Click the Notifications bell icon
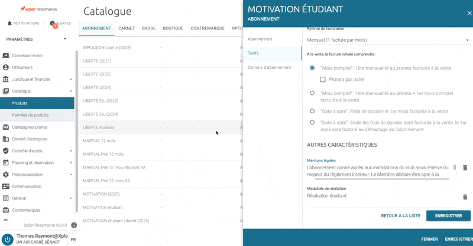Screen dimensions: 473x246 9,23
